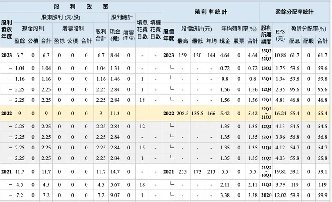Screen dimensions: 332x202
Task: Sort by 最低 stock price column
Action: pos(197,41)
